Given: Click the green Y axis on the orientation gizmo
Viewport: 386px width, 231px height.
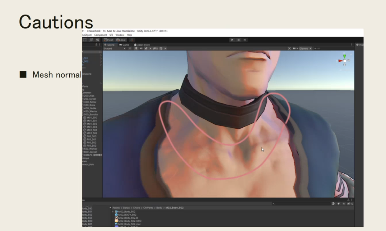Looking at the screenshot, I should coord(344,56).
